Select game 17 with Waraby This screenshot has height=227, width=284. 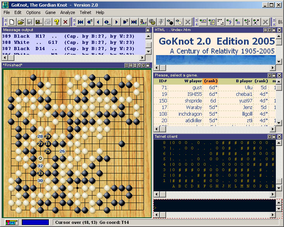pyautogui.click(x=215, y=107)
